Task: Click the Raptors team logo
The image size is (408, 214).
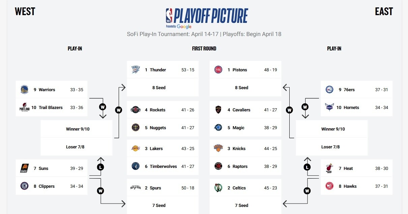Action: pos(218,166)
